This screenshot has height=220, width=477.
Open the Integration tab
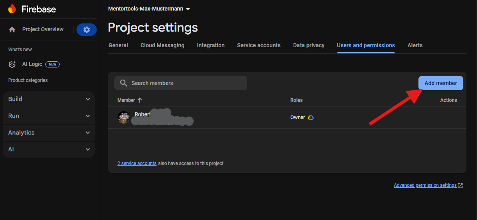pos(211,45)
